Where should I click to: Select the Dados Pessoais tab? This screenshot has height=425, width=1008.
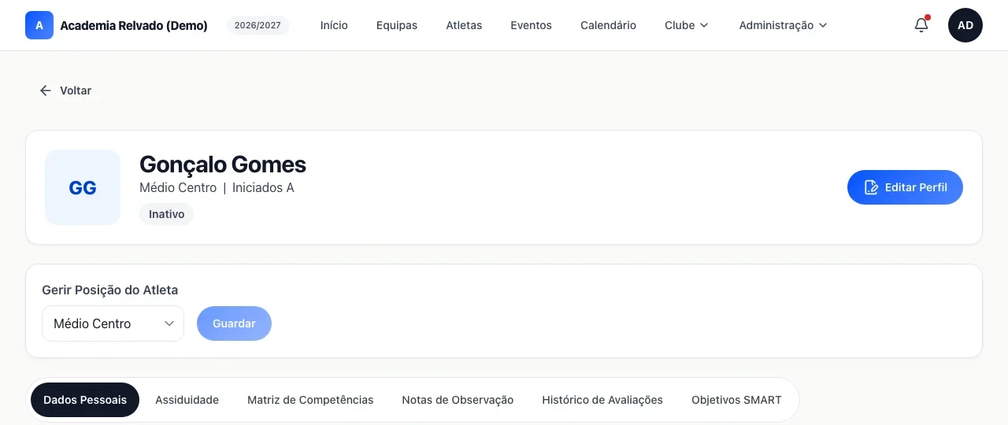pos(85,400)
